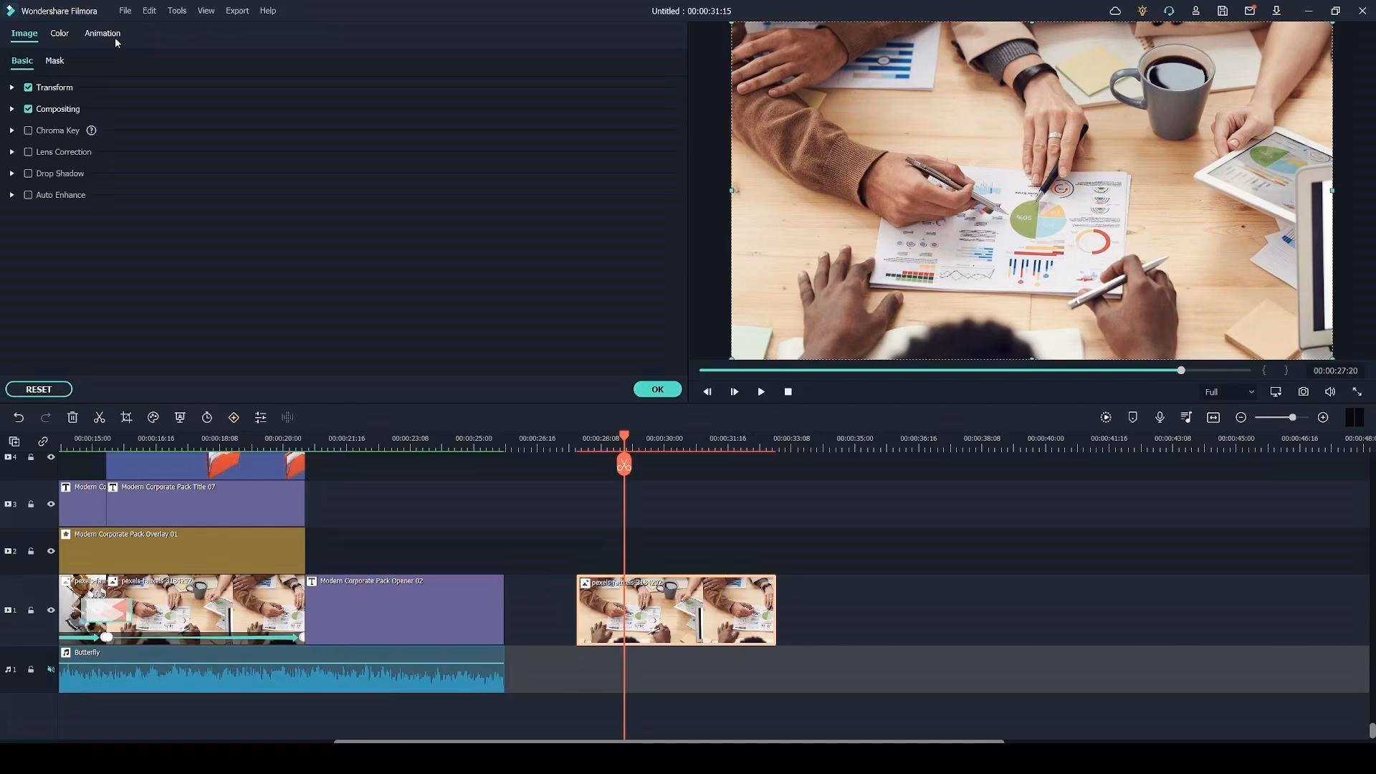Image resolution: width=1376 pixels, height=774 pixels.
Task: Switch to the Animation tab
Action: (102, 33)
